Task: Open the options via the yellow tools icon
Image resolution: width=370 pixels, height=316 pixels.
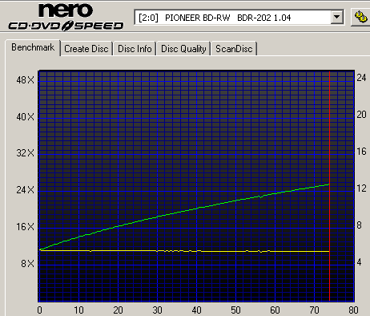Action: [x=360, y=17]
